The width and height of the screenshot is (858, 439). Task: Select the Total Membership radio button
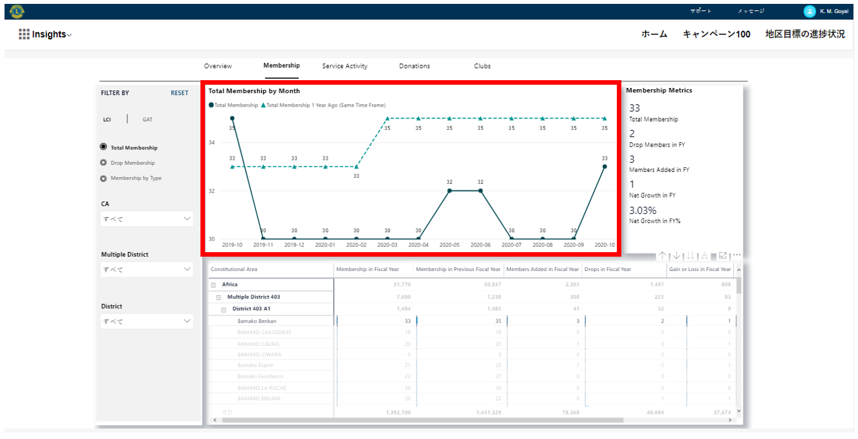pyautogui.click(x=103, y=147)
